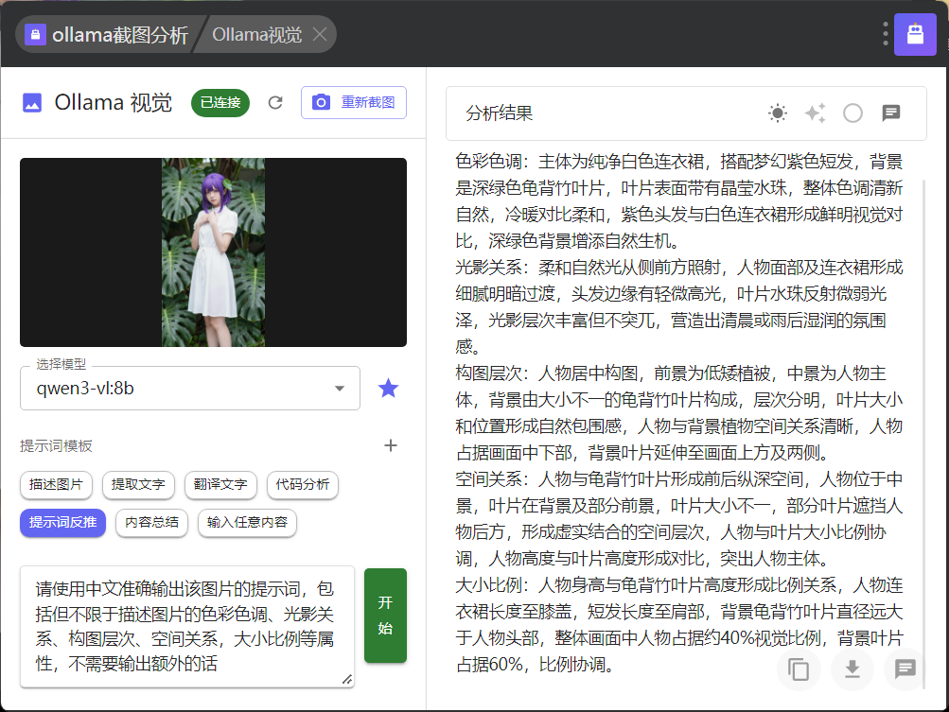The width and height of the screenshot is (949, 712).
Task: Click the purple extension icon at top right
Action: pos(914,34)
